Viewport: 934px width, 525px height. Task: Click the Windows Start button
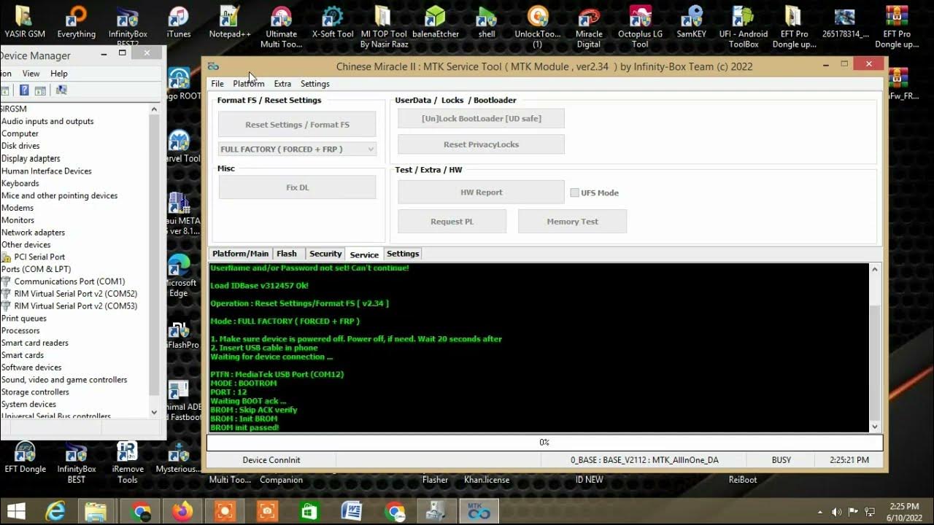(x=16, y=512)
